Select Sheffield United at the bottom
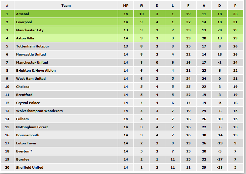246x174 pixels. click(x=30, y=167)
